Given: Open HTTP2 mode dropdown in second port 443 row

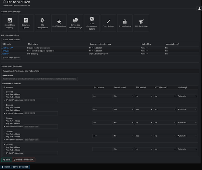Looking at the screenshot, I should pyautogui.click(x=165, y=136).
